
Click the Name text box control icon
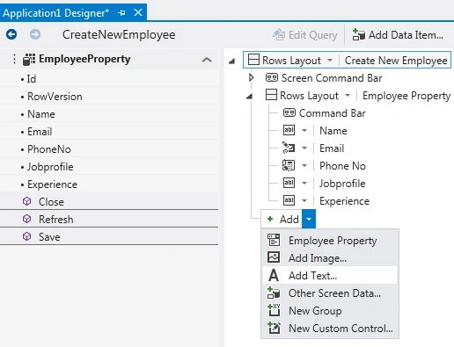289,130
